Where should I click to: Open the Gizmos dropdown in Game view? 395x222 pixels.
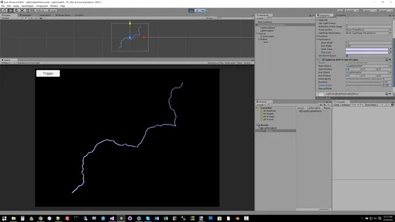pos(248,63)
